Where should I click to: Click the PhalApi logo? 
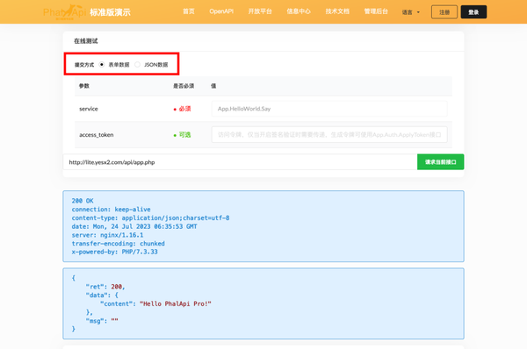64,12
